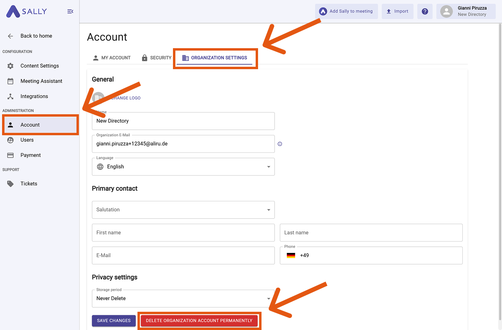Click the German flag country selector
This screenshot has height=330, width=502.
(x=291, y=255)
